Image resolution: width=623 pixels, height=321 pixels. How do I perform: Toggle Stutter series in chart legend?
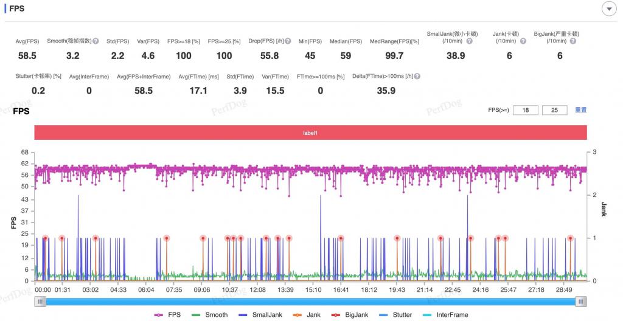pyautogui.click(x=395, y=315)
